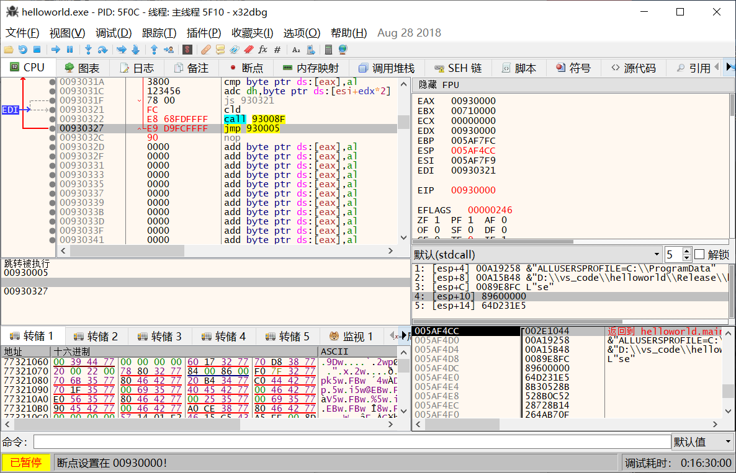Show the comments list icon
736x473 pixels.
coord(220,50)
